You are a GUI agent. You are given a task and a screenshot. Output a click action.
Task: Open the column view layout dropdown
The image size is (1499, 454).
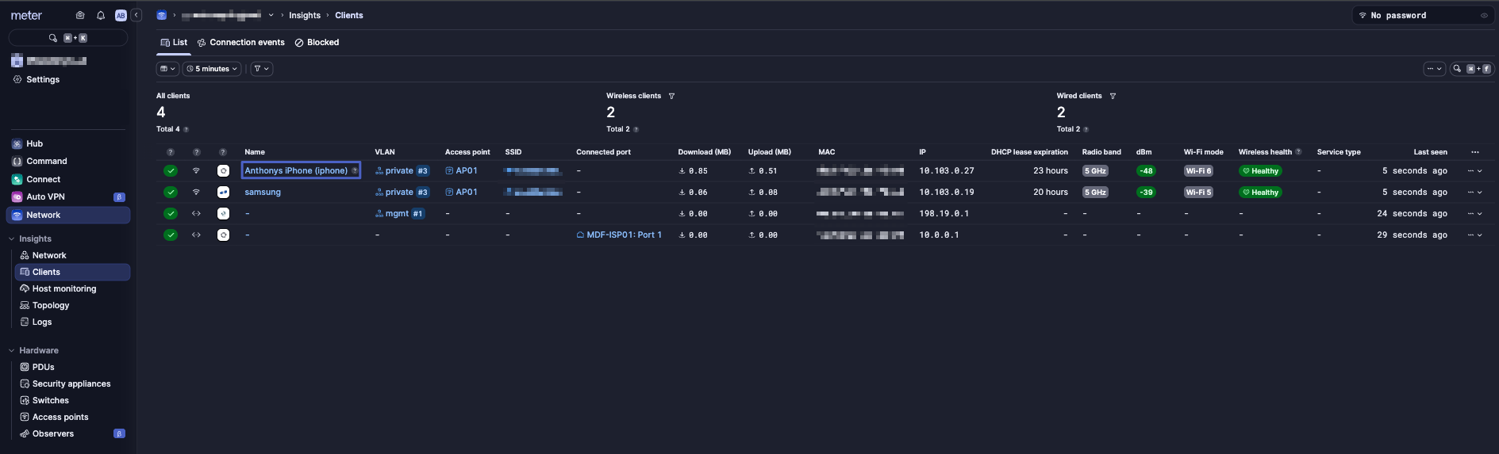pyautogui.click(x=167, y=69)
